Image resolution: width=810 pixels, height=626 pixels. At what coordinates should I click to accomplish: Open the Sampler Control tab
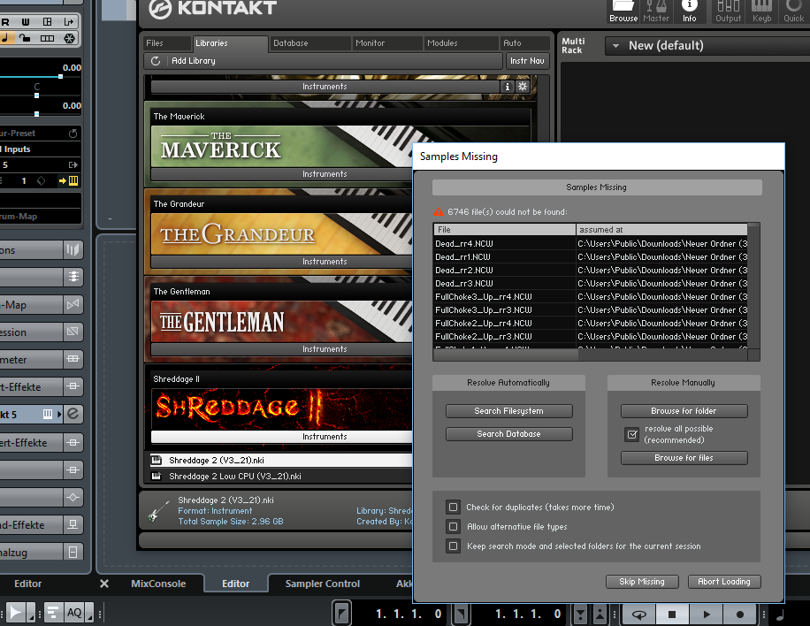point(322,584)
